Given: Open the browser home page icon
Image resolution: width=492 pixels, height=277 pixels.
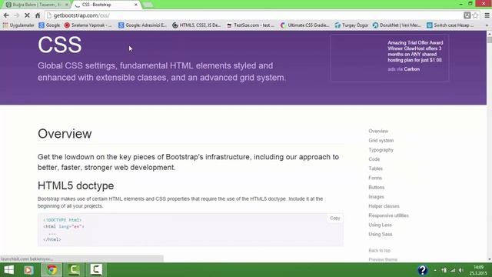Looking at the screenshot, I should click(x=38, y=15).
